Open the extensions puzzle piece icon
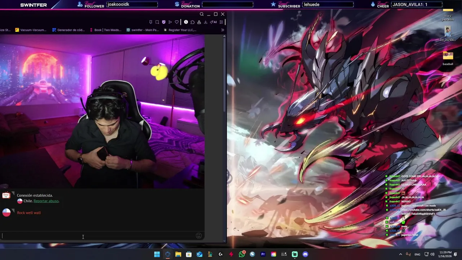This screenshot has height=260, width=462. point(192,22)
